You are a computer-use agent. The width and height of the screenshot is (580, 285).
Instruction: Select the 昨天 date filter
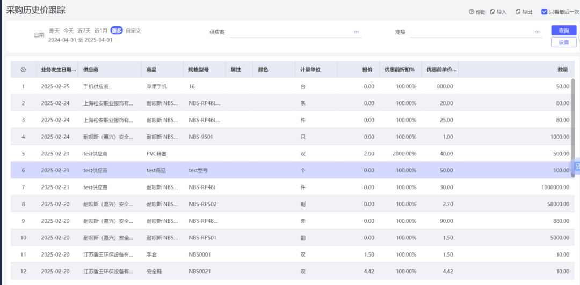(54, 31)
